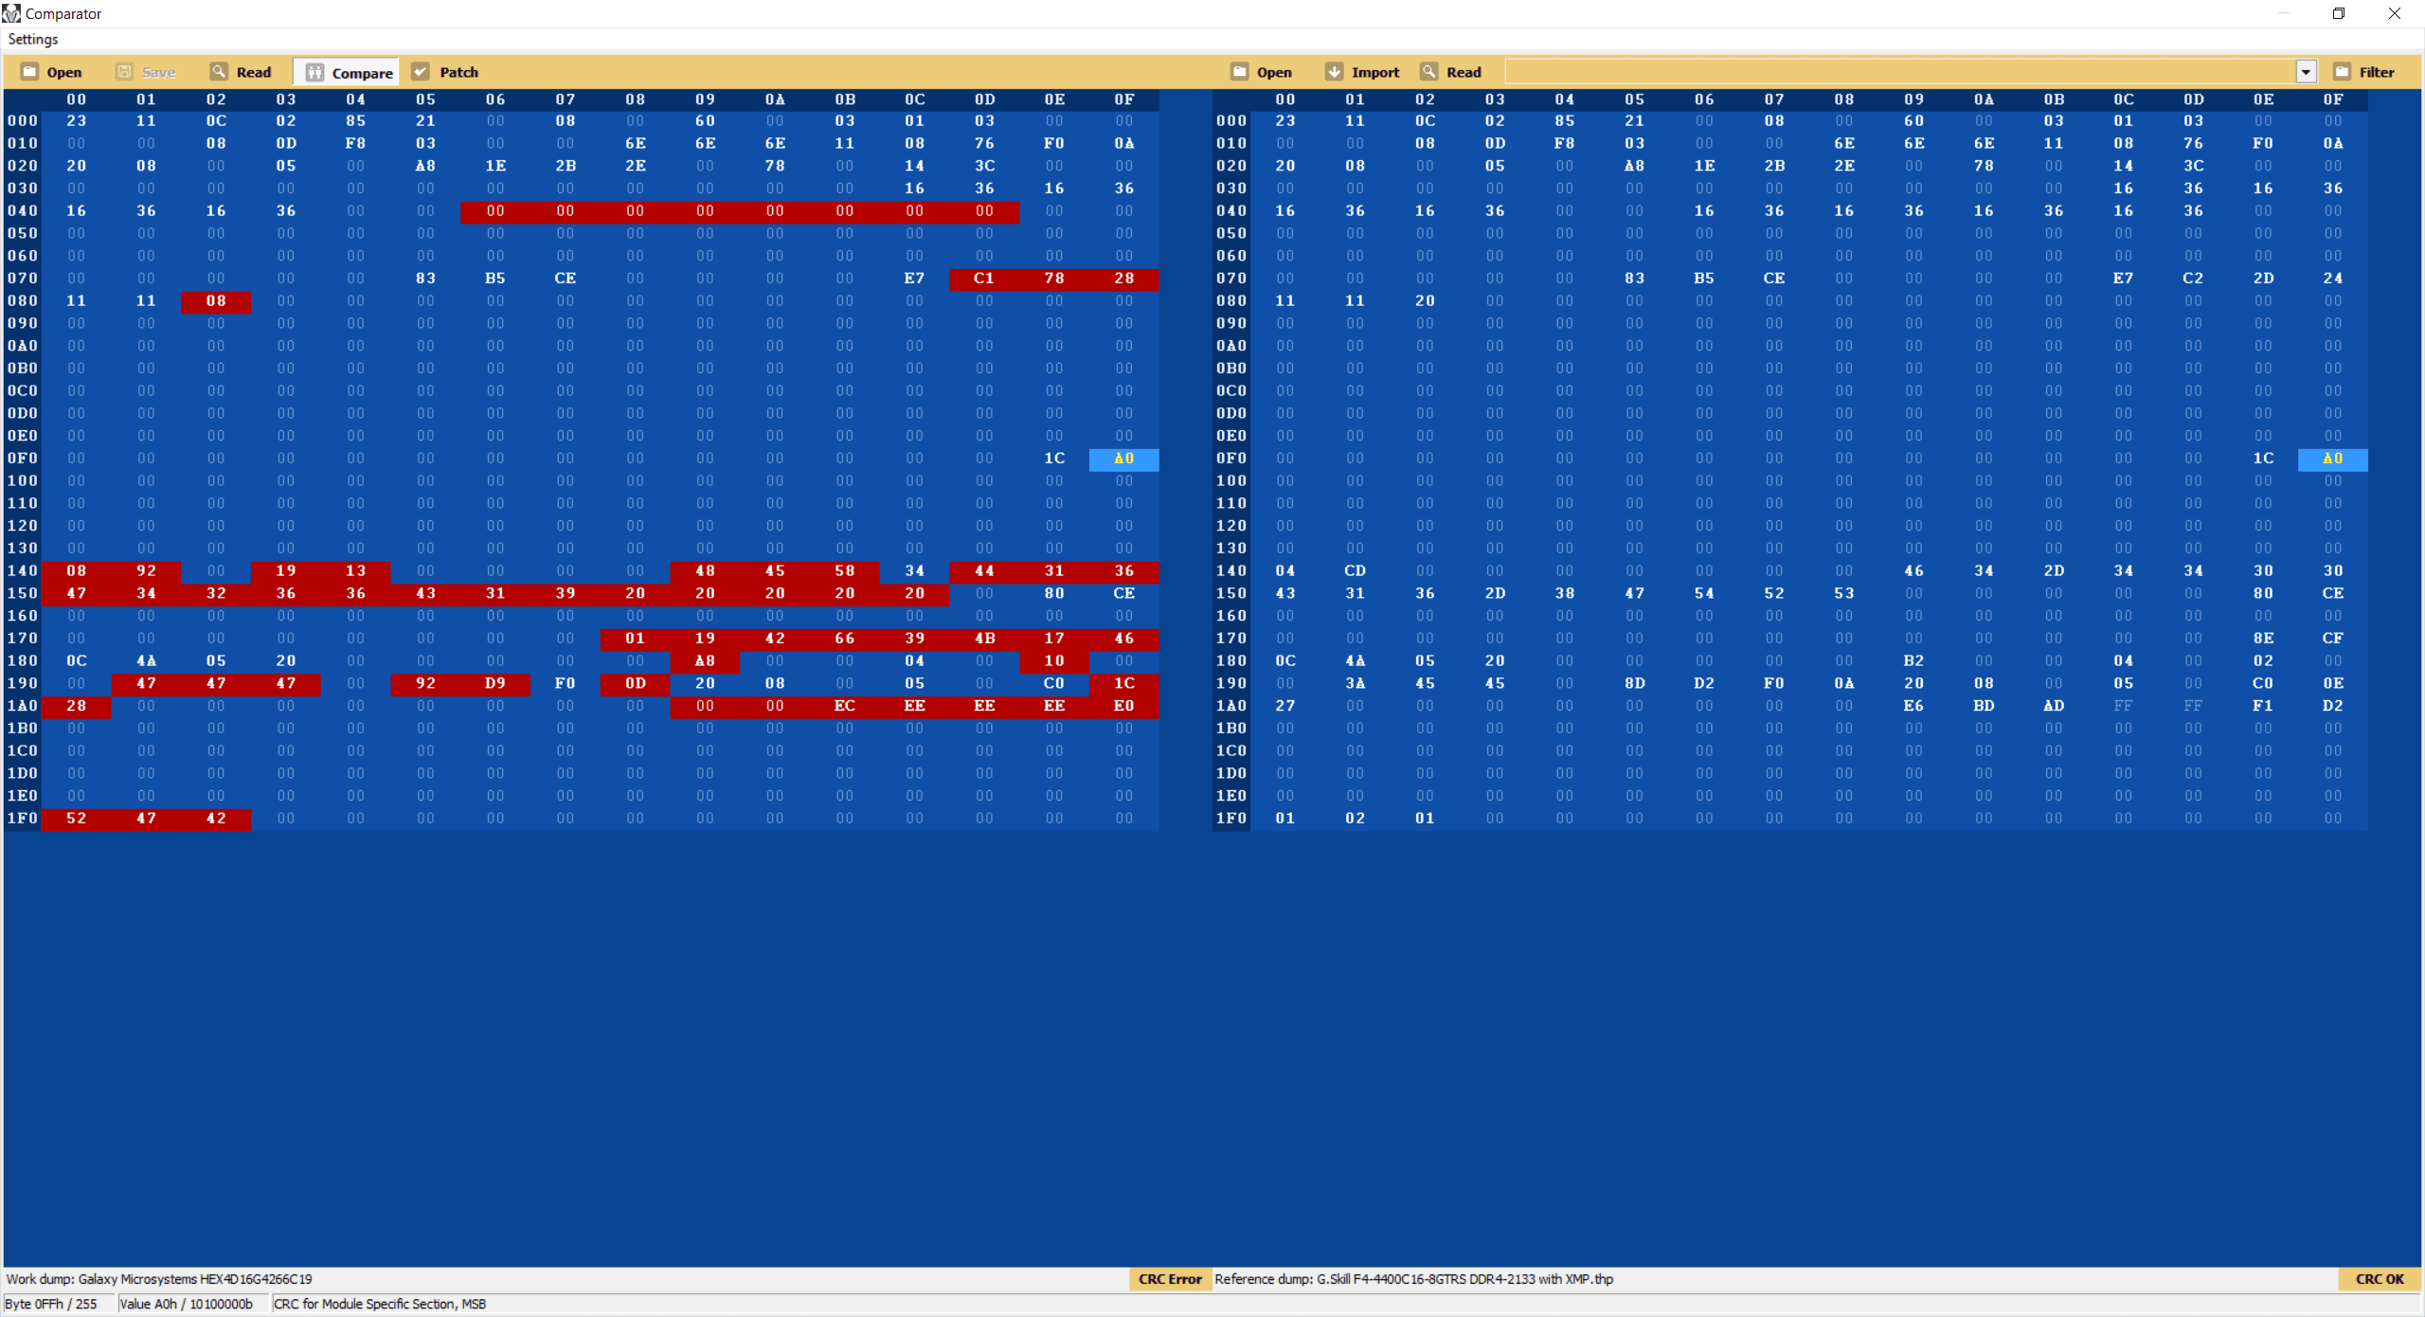
Task: Click the reference dump Read icon
Action: [1429, 72]
